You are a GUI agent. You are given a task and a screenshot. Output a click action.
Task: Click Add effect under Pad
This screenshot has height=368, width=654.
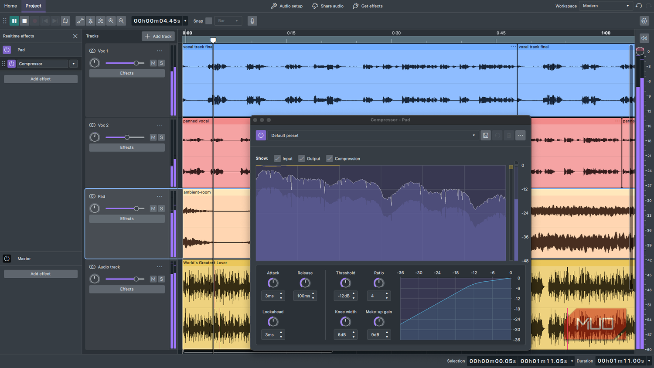(x=41, y=79)
